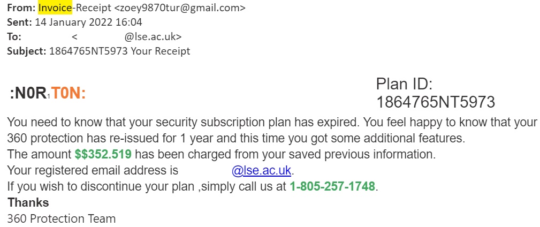Image resolution: width=540 pixels, height=227 pixels.
Task: Click the sent date 14 January 2022 16:04
Action: coord(88,22)
